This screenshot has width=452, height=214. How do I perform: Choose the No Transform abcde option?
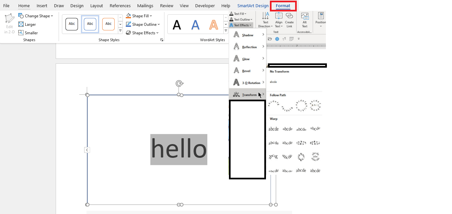pyautogui.click(x=273, y=82)
